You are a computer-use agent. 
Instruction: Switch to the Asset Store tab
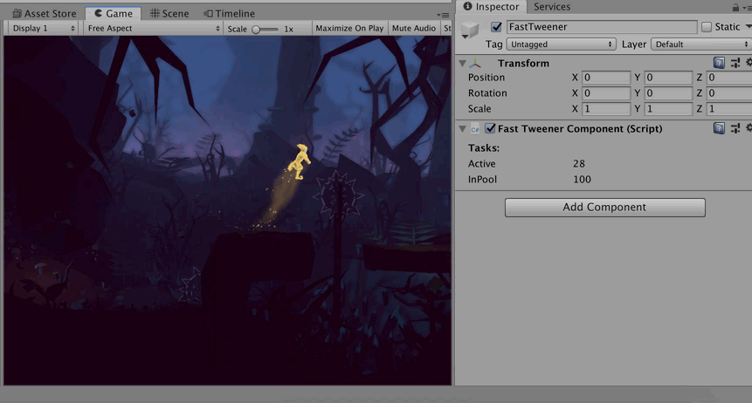[x=45, y=13]
